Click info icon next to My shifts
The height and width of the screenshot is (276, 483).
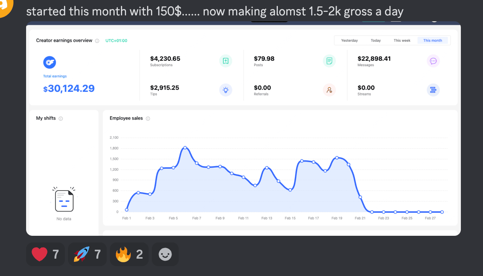[x=61, y=119]
